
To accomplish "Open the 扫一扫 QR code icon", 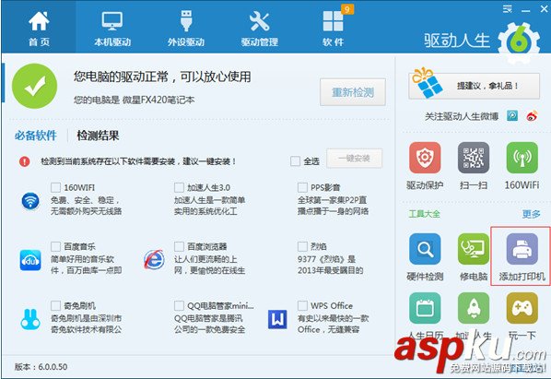I will point(474,158).
